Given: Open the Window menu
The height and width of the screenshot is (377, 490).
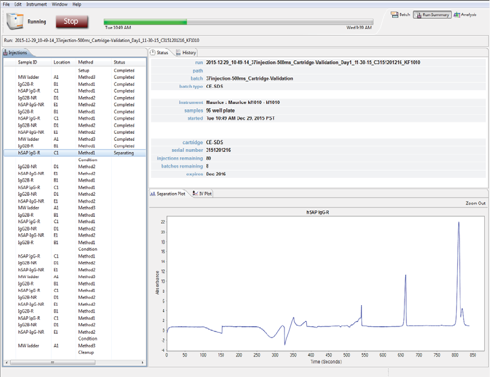Looking at the screenshot, I should [59, 4].
